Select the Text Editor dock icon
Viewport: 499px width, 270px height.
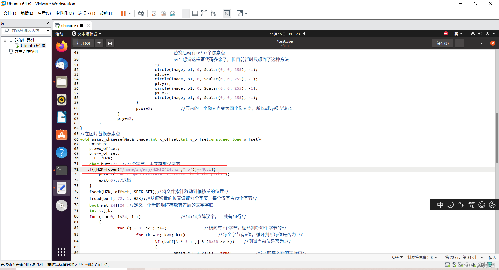pyautogui.click(x=62, y=188)
